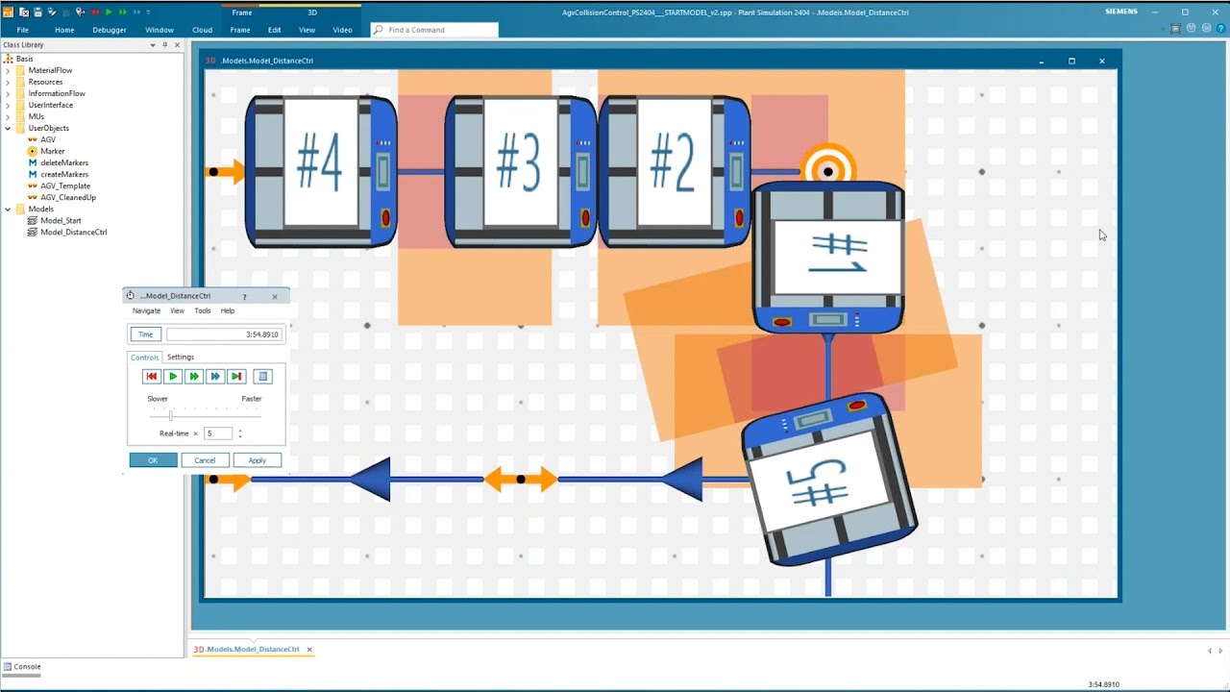Click the help question mark in dialog title

(x=244, y=296)
